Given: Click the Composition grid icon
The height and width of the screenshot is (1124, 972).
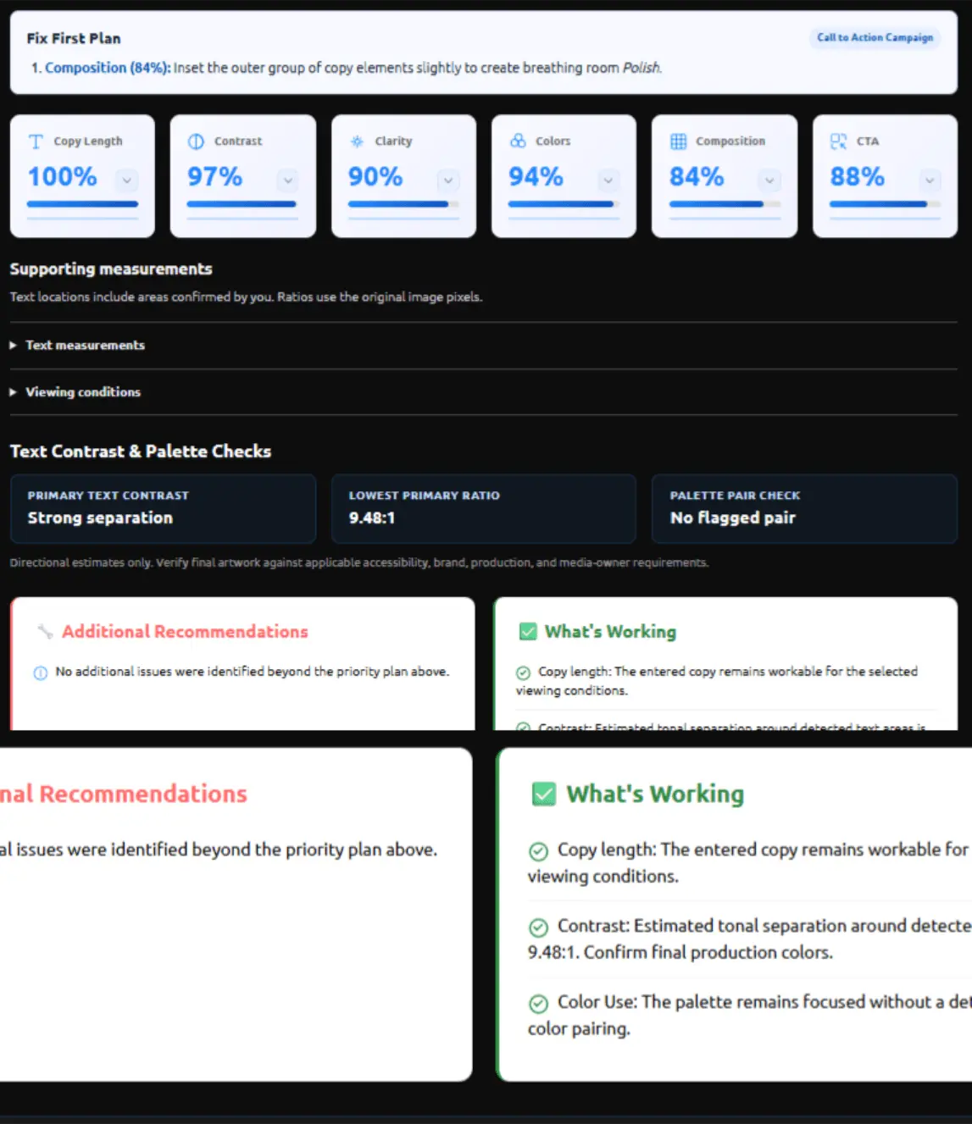Looking at the screenshot, I should click(678, 141).
